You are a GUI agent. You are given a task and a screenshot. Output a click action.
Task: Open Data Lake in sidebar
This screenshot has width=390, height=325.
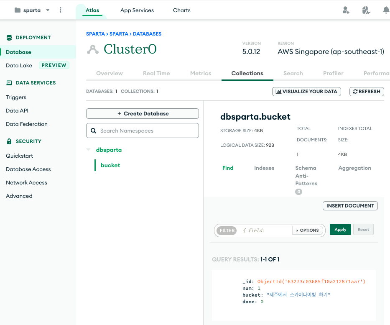click(19, 65)
